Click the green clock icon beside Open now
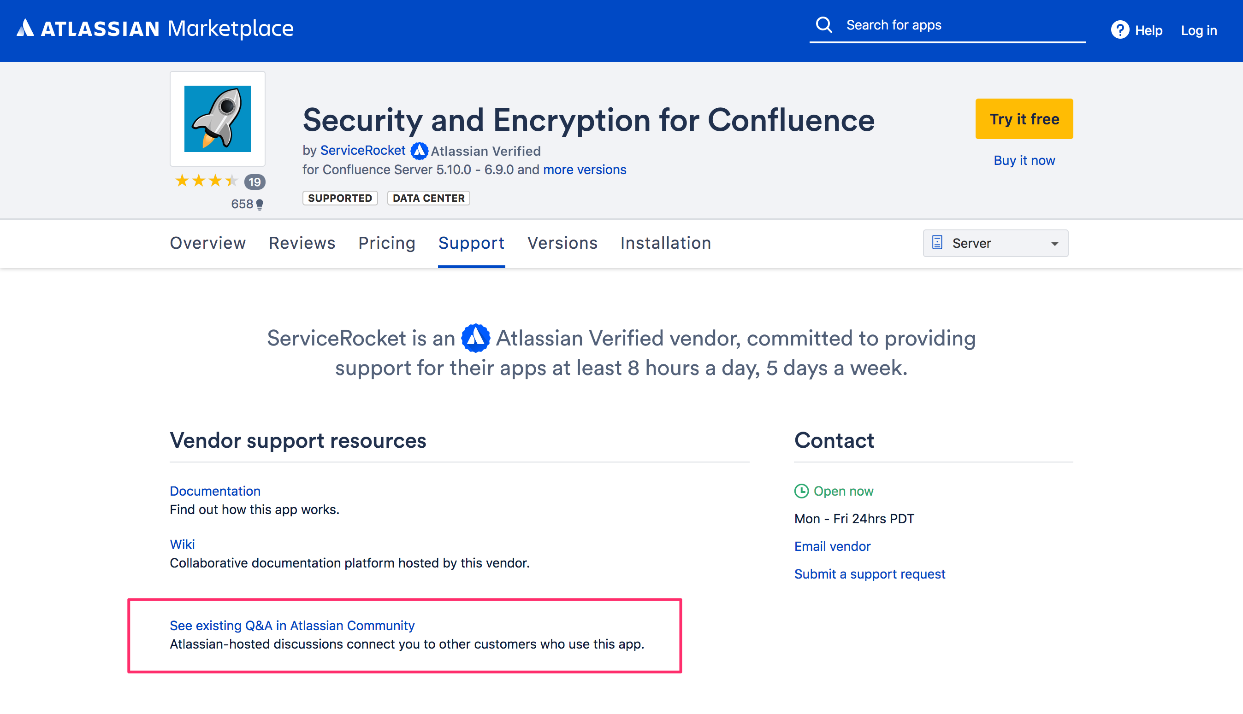Viewport: 1243px width, 714px height. [801, 491]
